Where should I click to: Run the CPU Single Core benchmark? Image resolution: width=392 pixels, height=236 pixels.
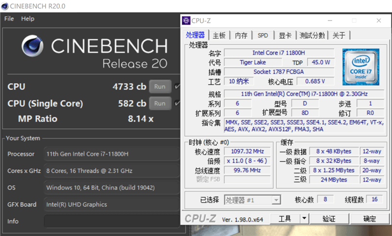point(160,103)
